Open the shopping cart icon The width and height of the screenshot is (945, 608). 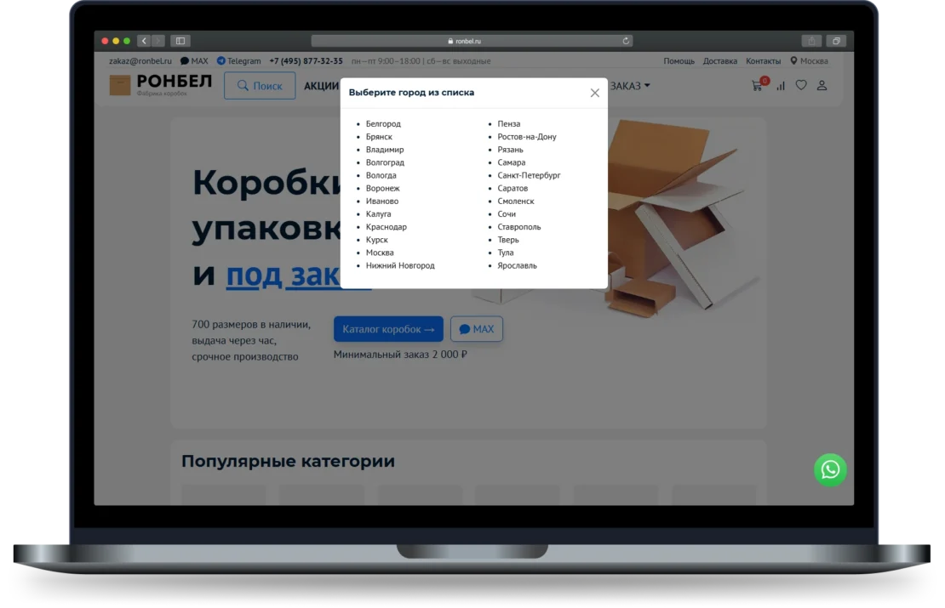pos(758,86)
